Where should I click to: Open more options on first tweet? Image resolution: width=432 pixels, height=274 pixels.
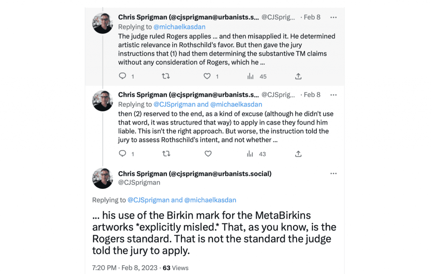pos(333,17)
